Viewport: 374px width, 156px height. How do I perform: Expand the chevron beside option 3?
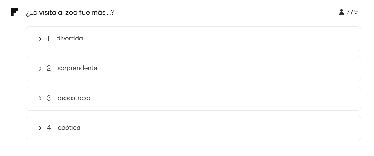40,98
